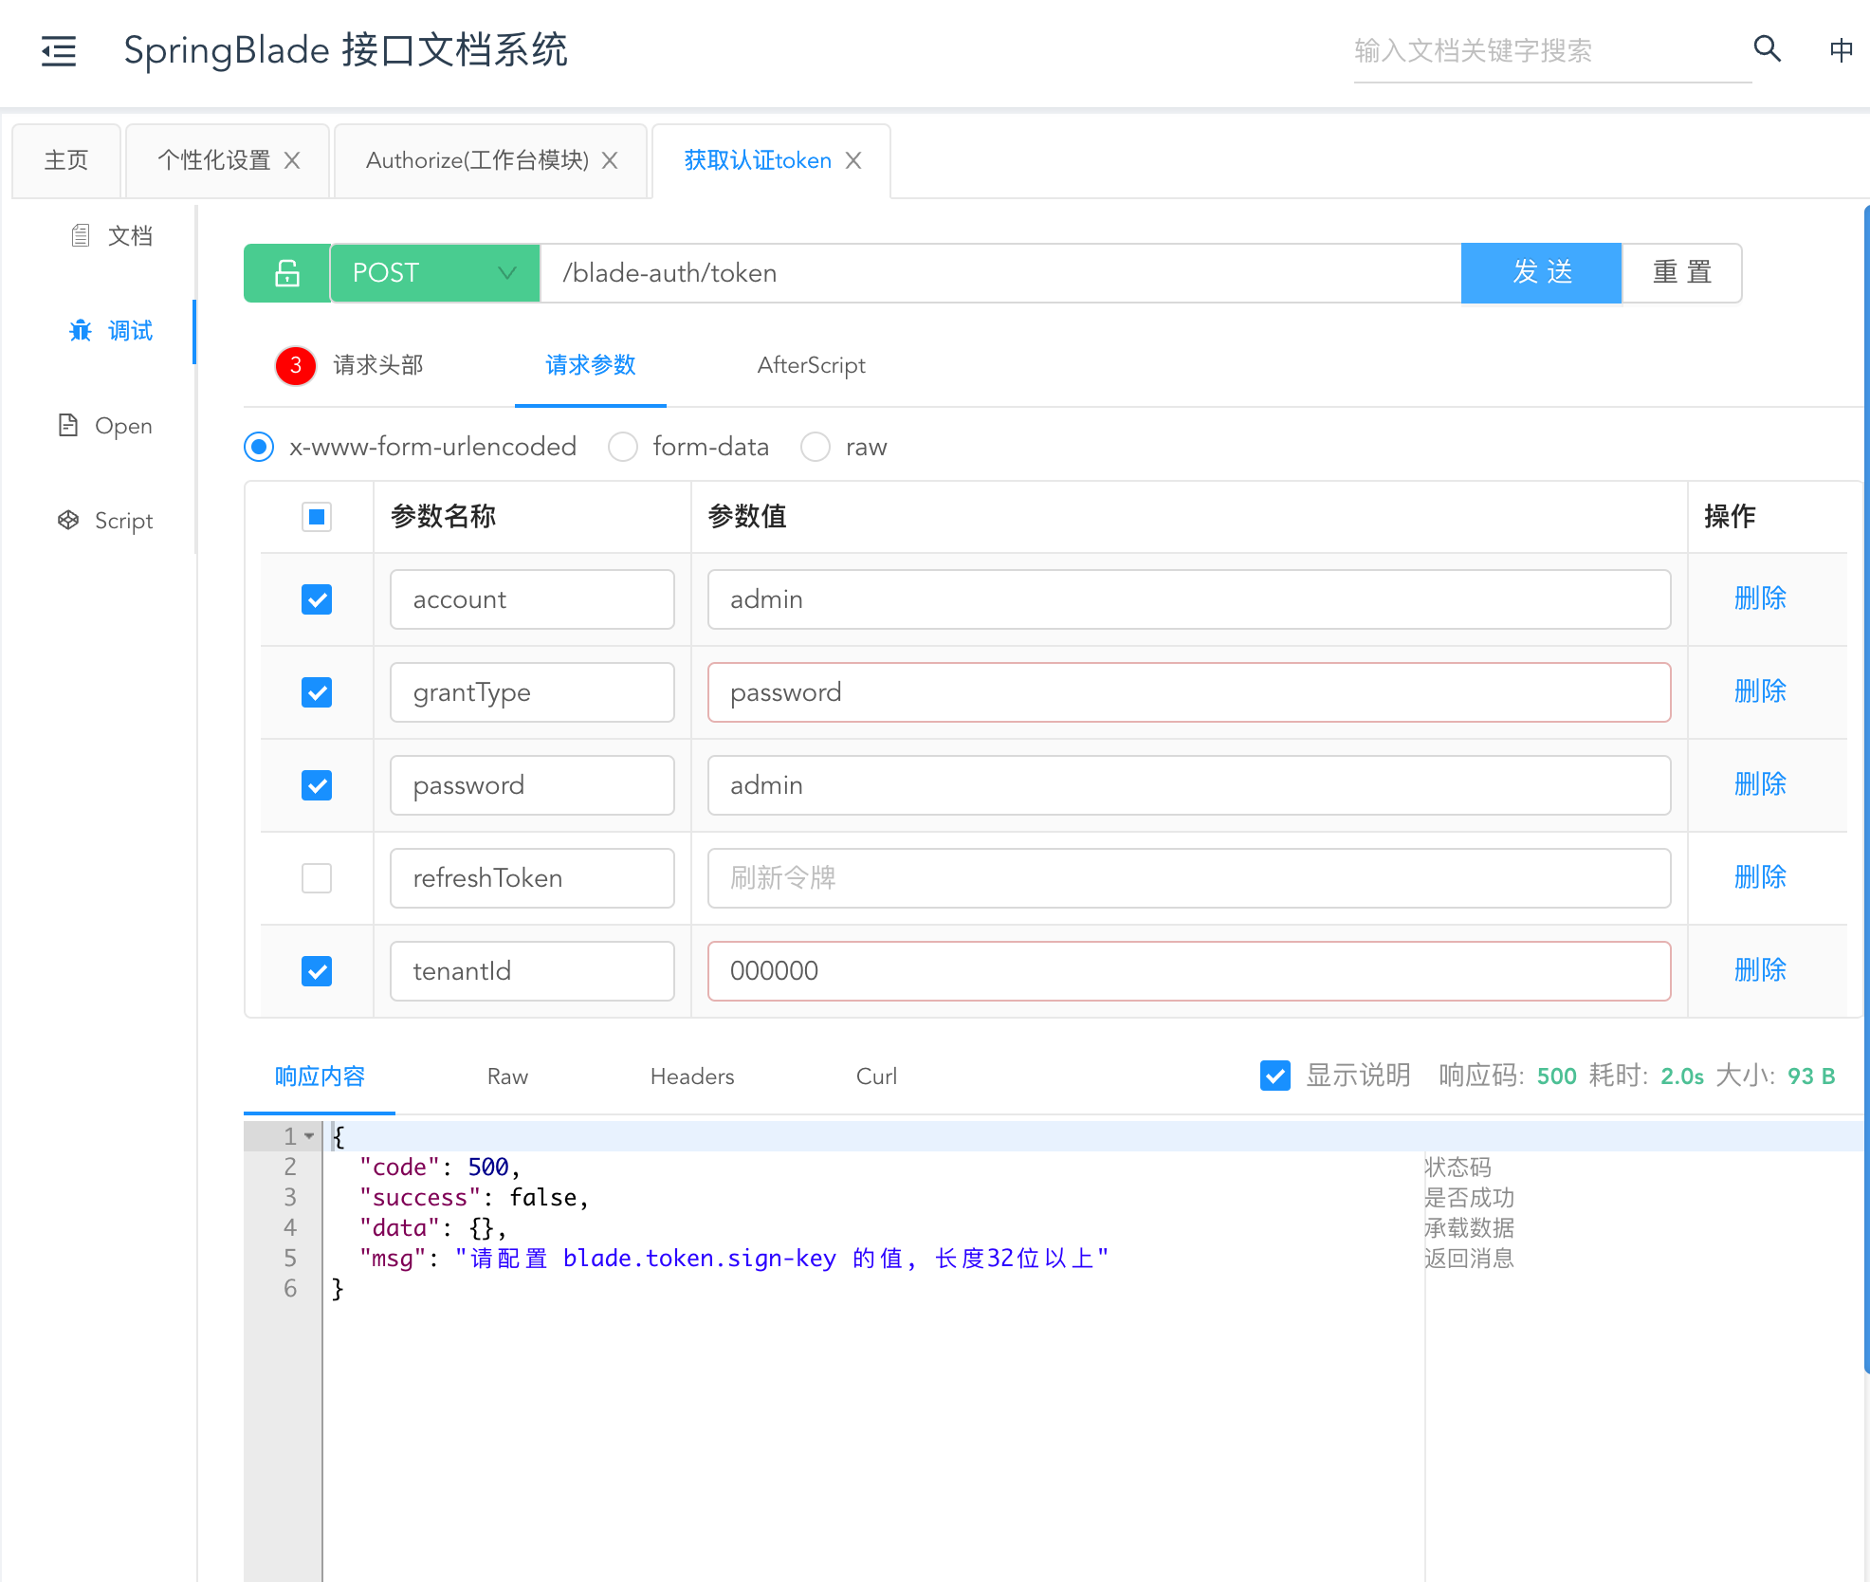Show the 响应内容 response tab

click(320, 1076)
